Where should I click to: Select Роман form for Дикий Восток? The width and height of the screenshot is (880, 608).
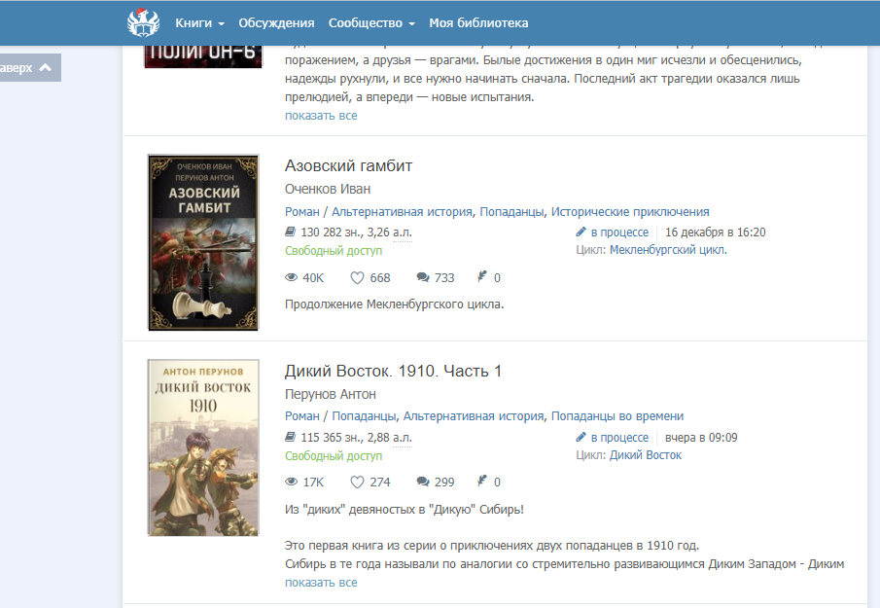[302, 416]
